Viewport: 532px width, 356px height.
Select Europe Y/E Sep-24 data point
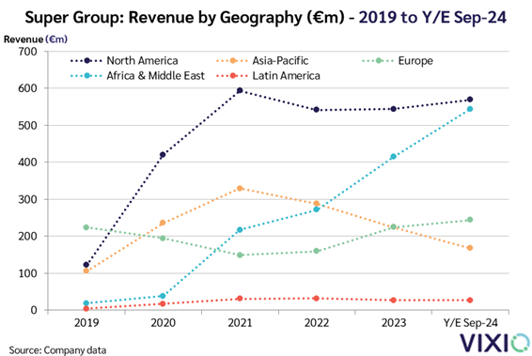coord(470,220)
